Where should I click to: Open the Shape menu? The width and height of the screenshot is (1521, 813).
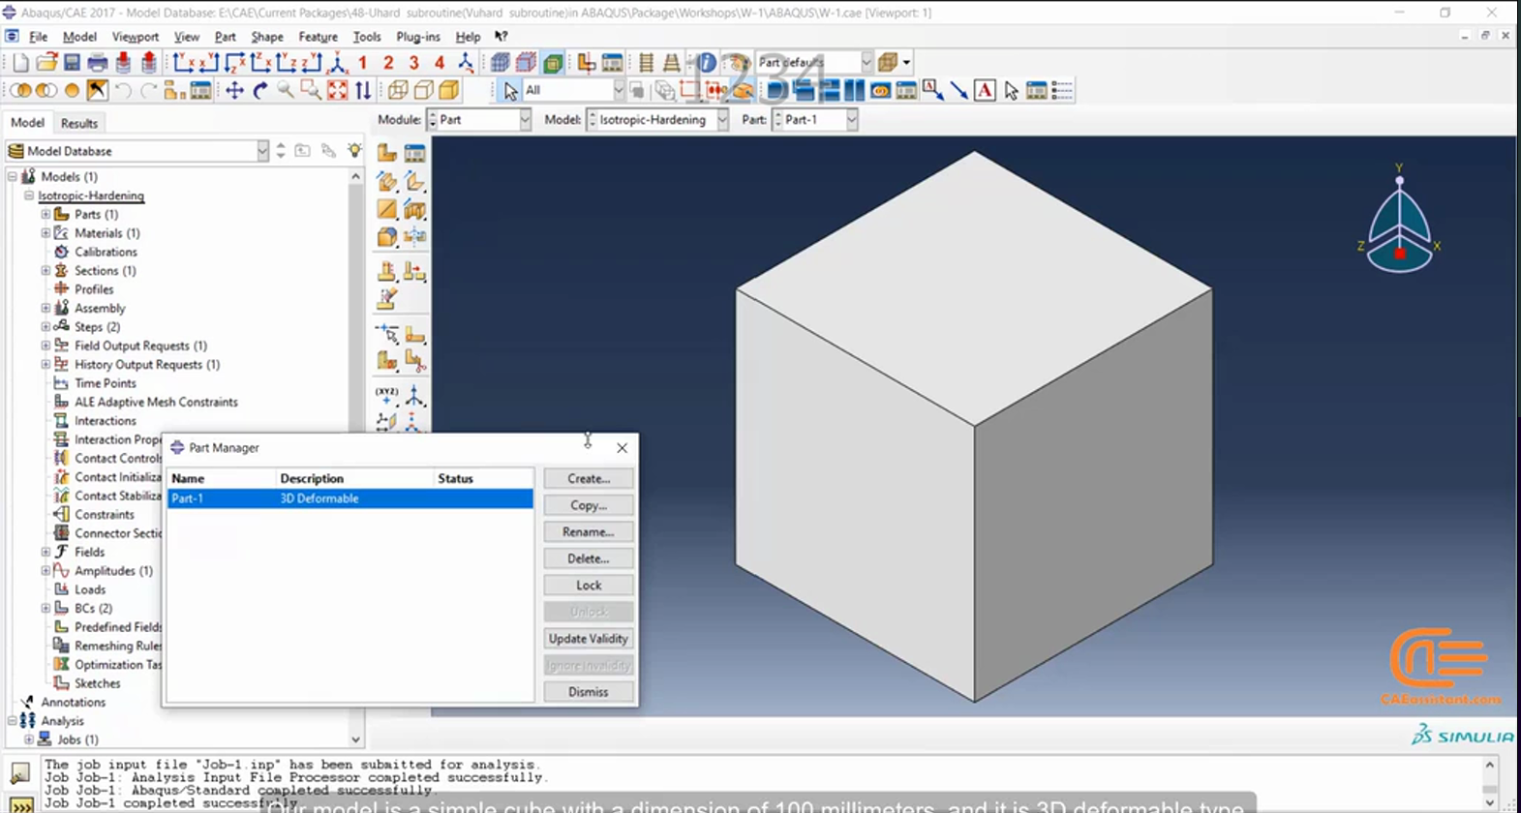click(x=267, y=37)
